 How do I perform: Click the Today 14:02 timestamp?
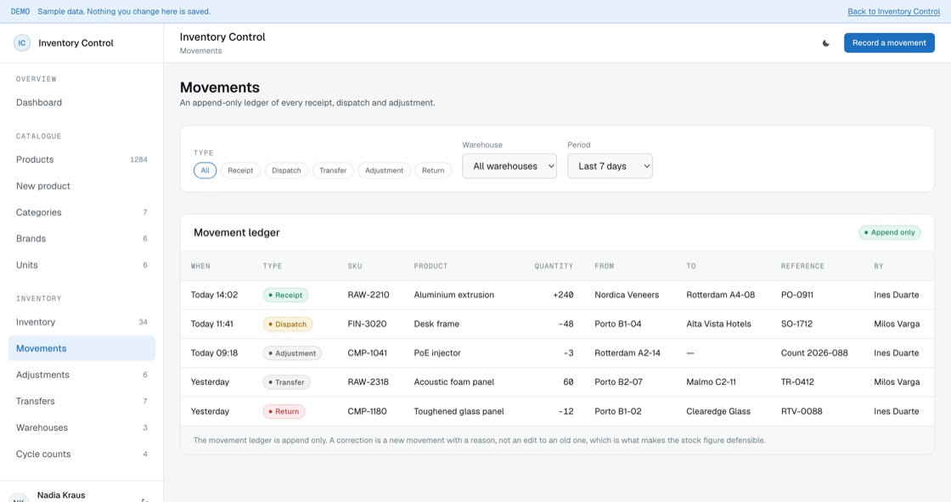[x=214, y=295]
